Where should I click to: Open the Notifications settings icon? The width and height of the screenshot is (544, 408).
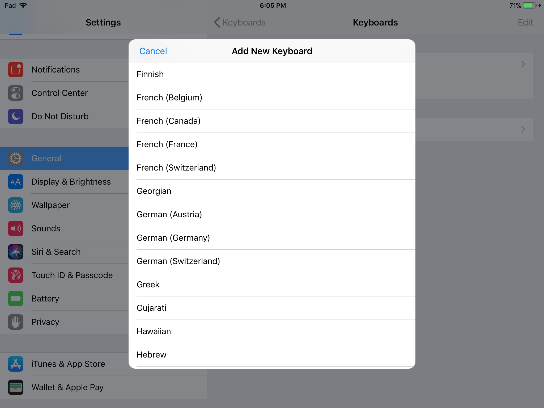[16, 70]
